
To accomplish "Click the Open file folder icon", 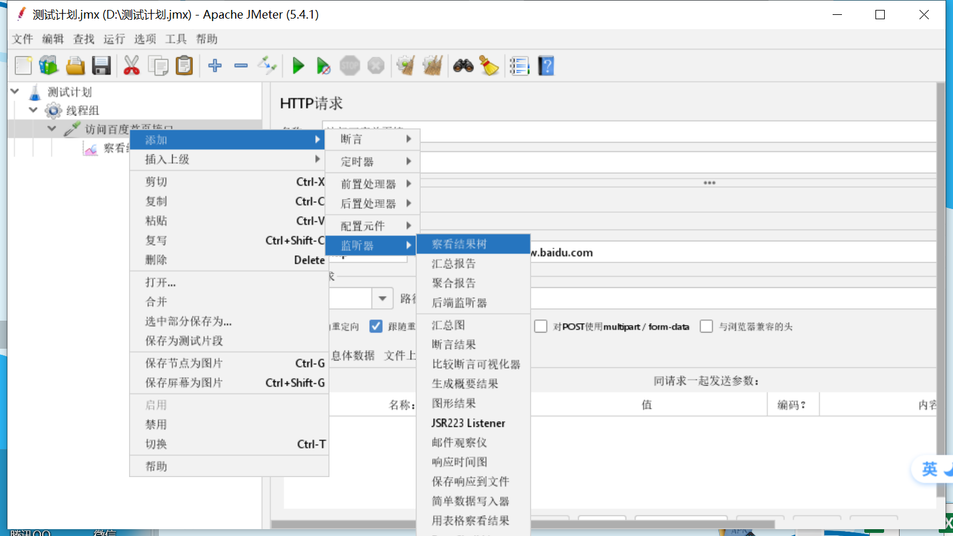I will (x=75, y=65).
